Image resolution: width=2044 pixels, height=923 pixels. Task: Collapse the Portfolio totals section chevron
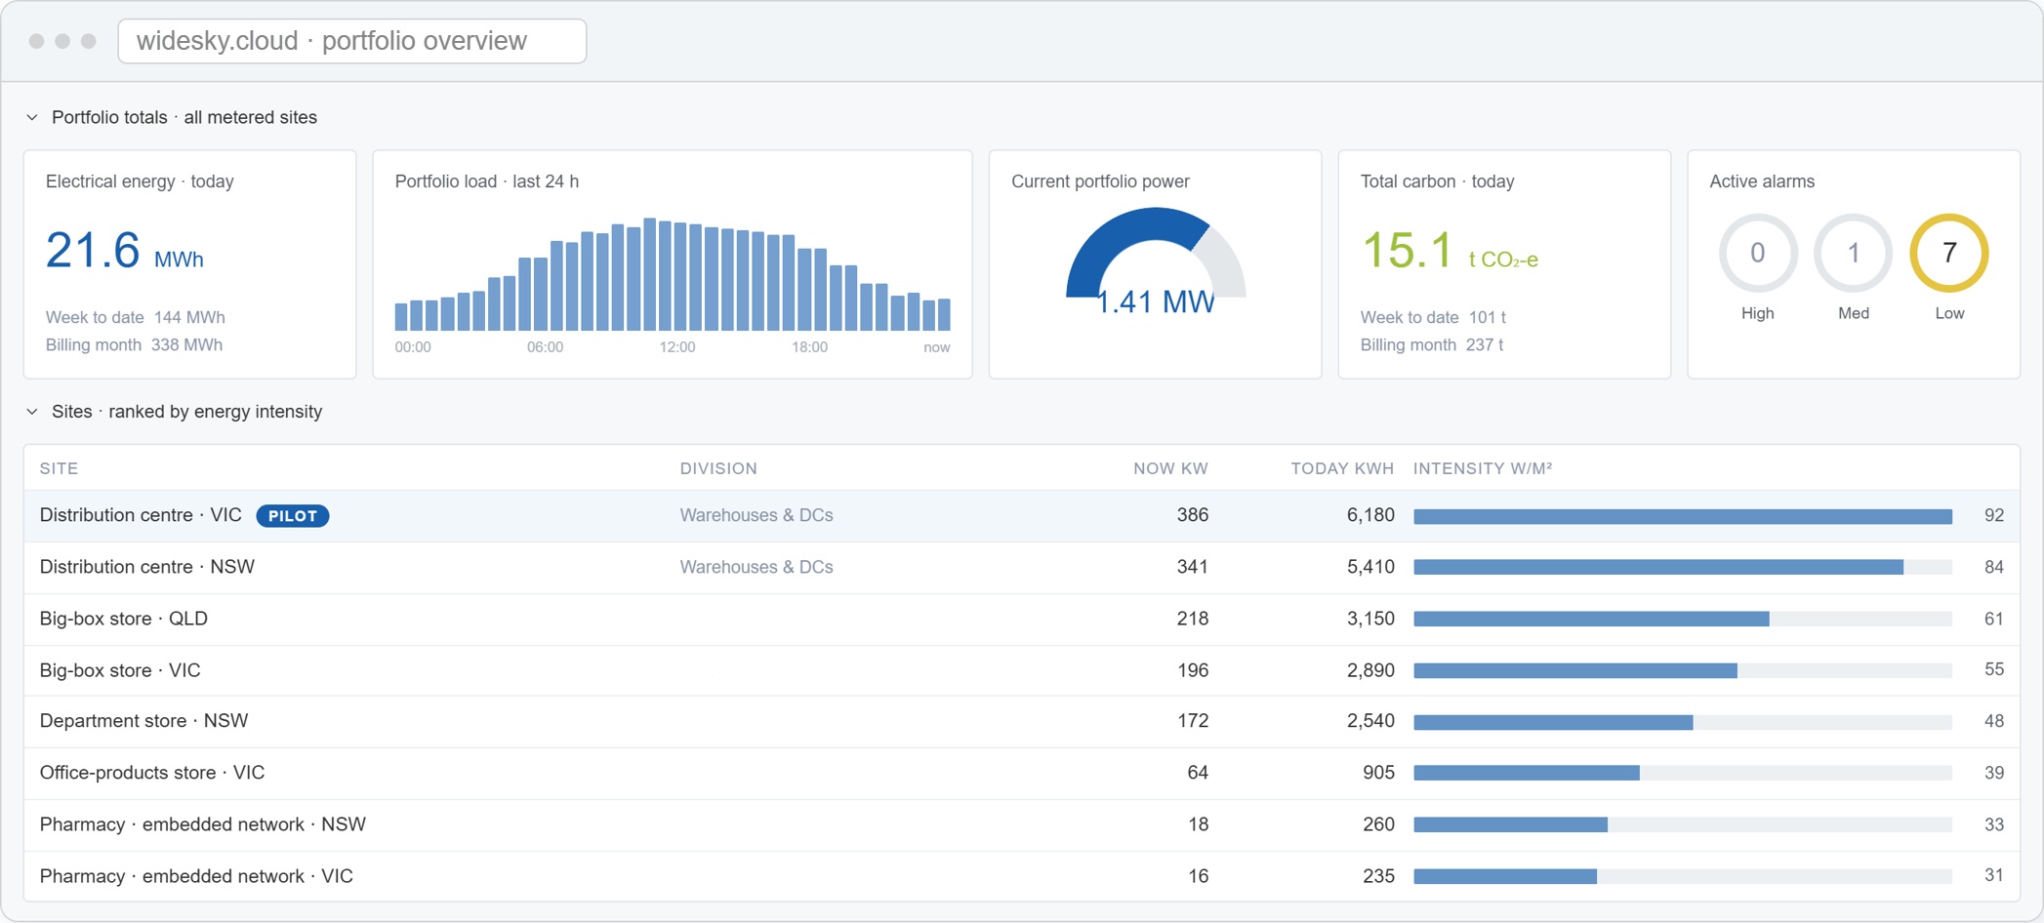[32, 118]
